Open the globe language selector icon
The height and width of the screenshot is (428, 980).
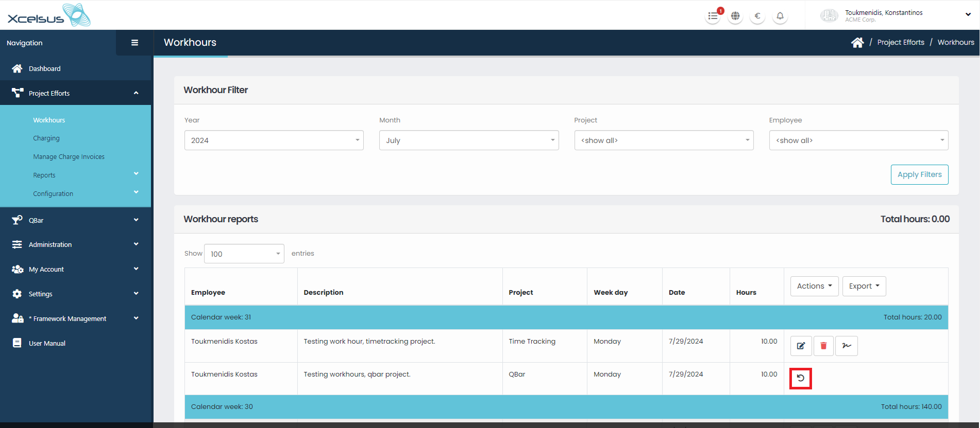pyautogui.click(x=735, y=16)
